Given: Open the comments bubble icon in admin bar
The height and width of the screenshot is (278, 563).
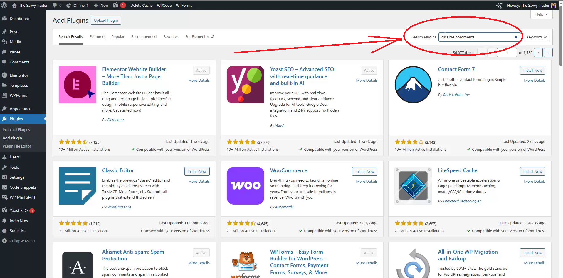Looking at the screenshot, I should click(55, 5).
